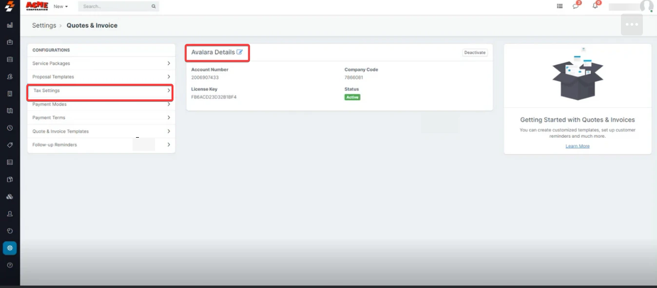Click the CONFIGURATIONS panel header
Viewport: 657px width, 288px height.
point(51,50)
